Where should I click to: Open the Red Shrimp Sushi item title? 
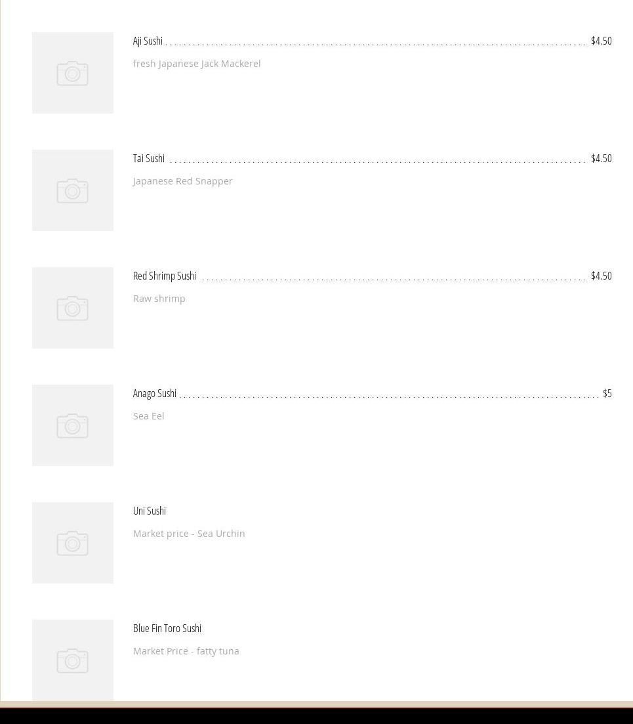click(165, 276)
